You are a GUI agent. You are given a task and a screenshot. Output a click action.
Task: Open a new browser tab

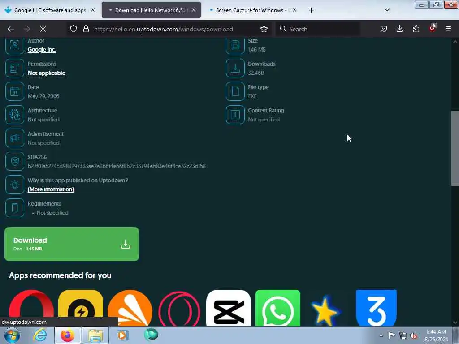click(311, 10)
